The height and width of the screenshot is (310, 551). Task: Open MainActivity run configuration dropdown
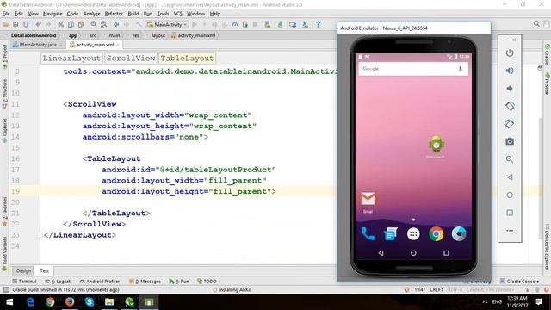click(167, 24)
